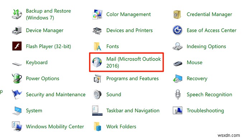244x139 pixels.
Task: Open the Flash Player (32-bit) link
Action: [48, 46]
